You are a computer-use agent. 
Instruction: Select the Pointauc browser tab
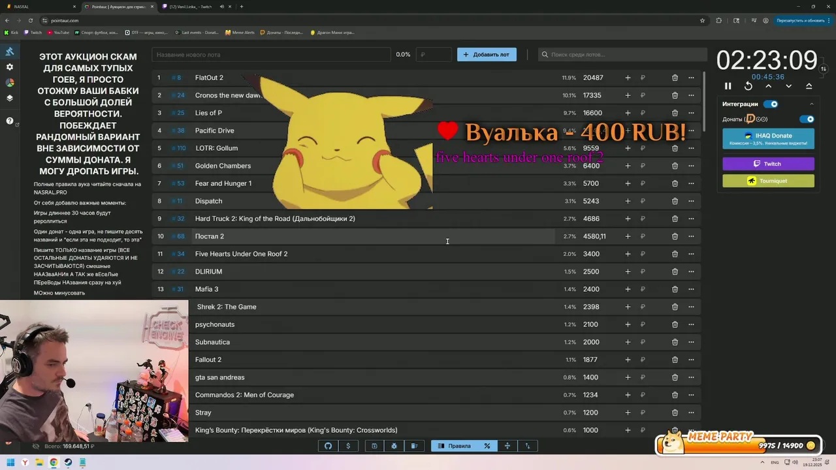click(119, 7)
